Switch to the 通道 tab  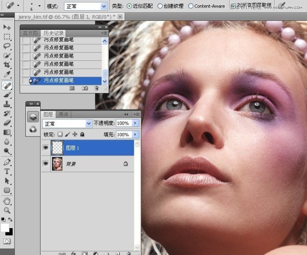tap(63, 114)
